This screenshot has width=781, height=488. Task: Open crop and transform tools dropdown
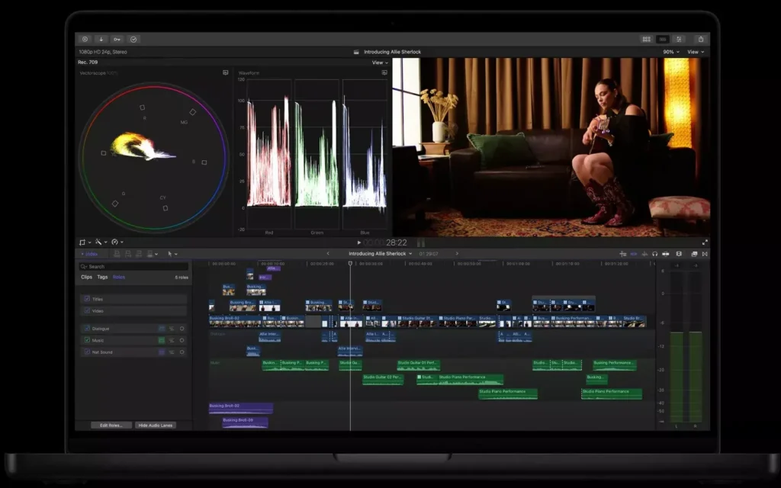[85, 242]
